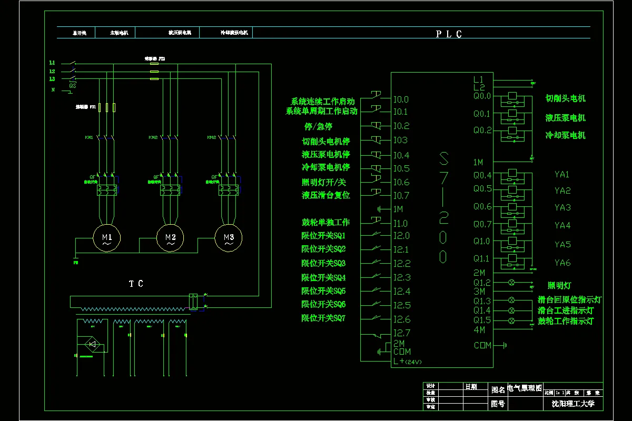Click the 液压滑台复位 input label

326,195
